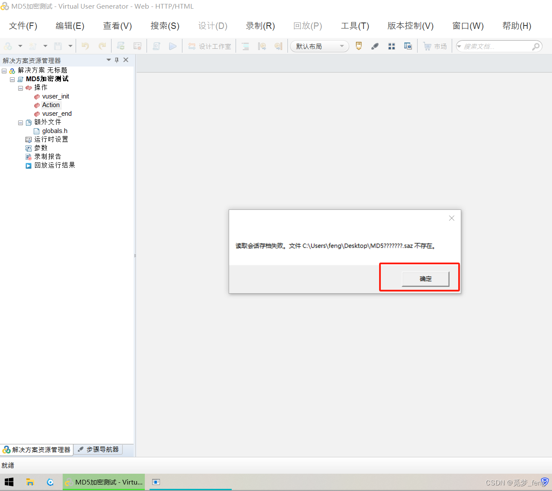Open the 编辑(E) menu
Viewport: 552px width, 491px height.
70,26
